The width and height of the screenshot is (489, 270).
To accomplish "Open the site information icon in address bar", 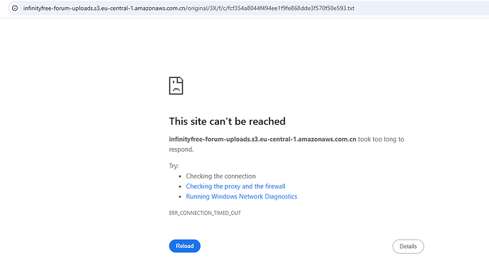I will [15, 8].
